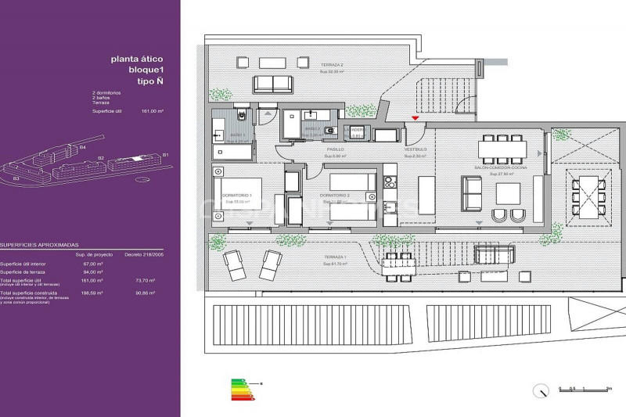626x417 pixels.
Task: Click the dining table in Salón-Comedor-Cocina
Action: pyautogui.click(x=502, y=148)
